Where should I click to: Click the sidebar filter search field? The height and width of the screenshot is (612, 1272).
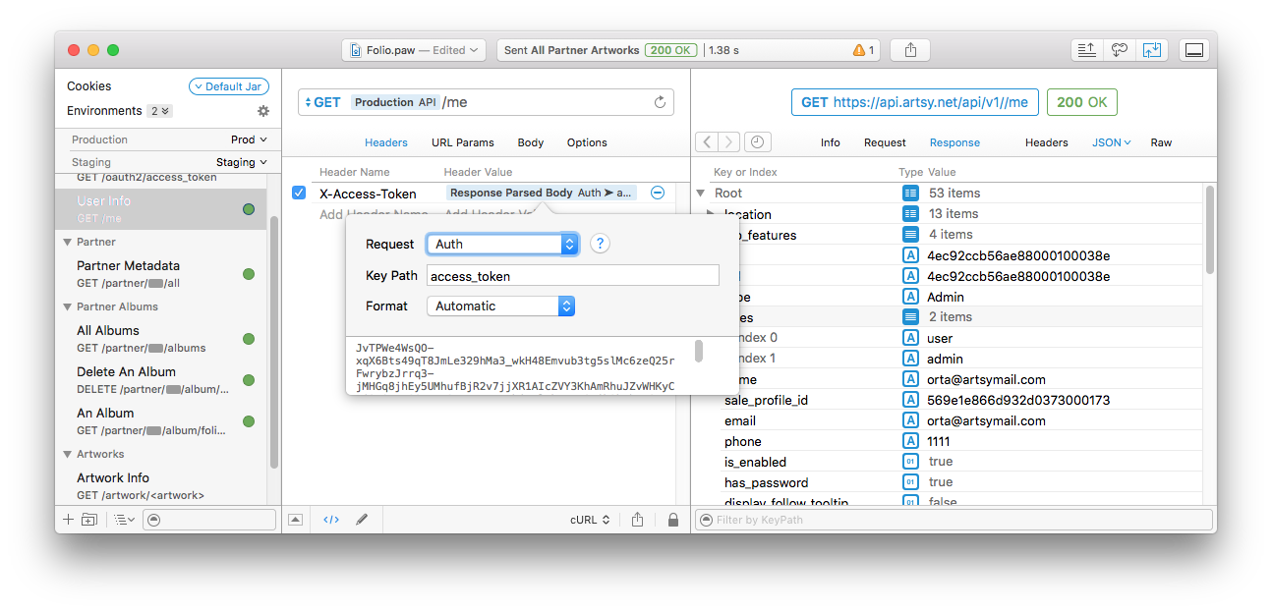209,520
